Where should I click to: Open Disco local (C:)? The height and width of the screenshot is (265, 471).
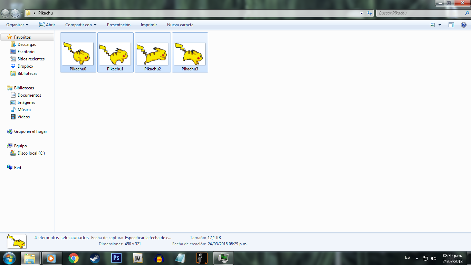tap(31, 153)
